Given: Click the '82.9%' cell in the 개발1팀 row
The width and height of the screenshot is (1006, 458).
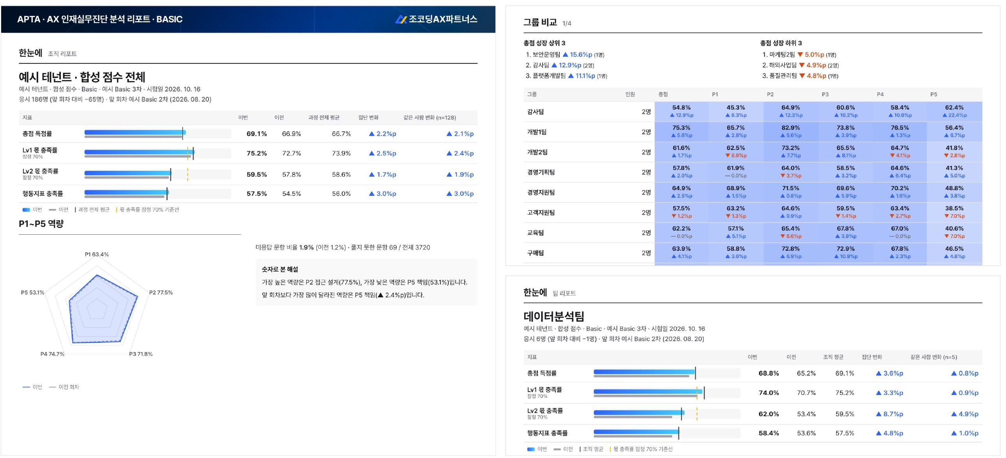Looking at the screenshot, I should pos(791,128).
